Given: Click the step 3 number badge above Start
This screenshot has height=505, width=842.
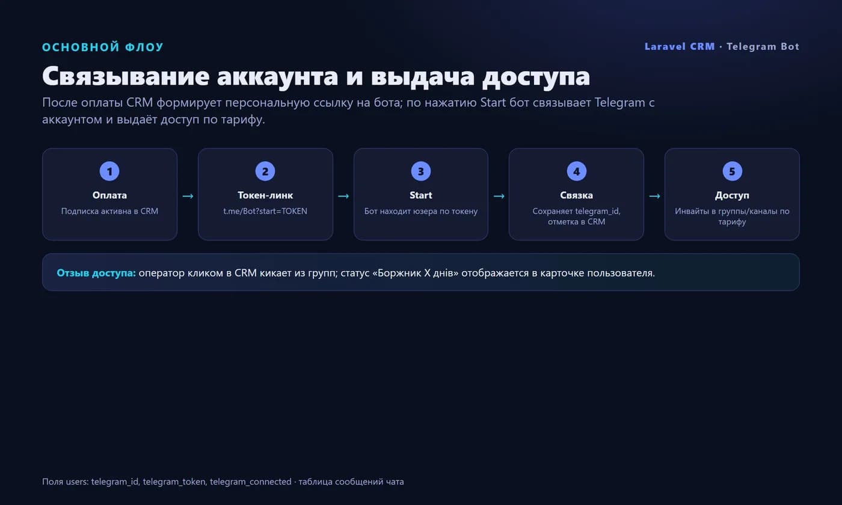Looking at the screenshot, I should tap(421, 171).
